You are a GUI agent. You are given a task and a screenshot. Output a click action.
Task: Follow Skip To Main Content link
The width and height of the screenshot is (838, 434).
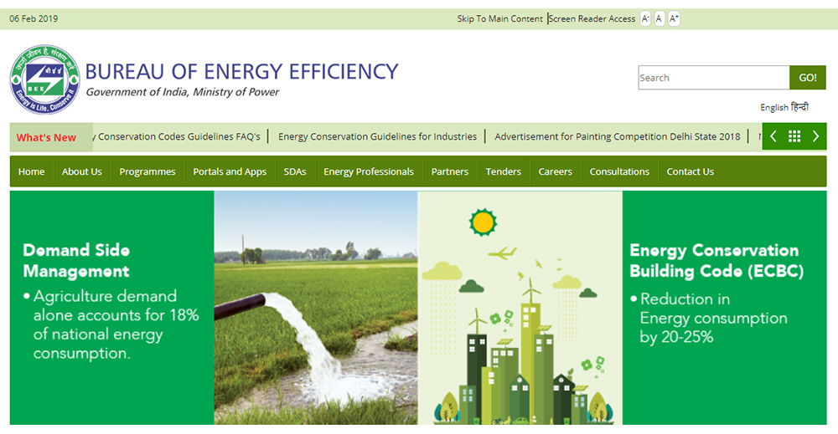(499, 18)
